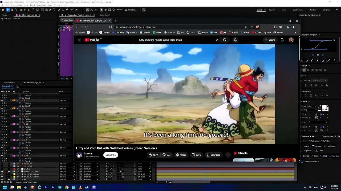Screen dimensions: 341x191
Task: Select the Rotation tool in After Effects
Action: [x=34, y=10]
